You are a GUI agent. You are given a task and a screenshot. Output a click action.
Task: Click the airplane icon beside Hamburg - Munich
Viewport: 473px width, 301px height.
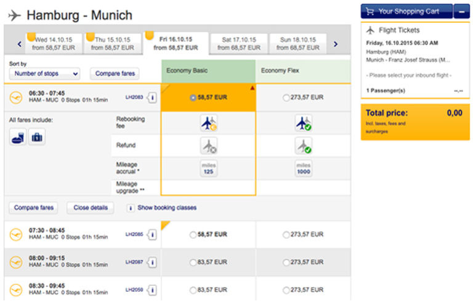15,15
